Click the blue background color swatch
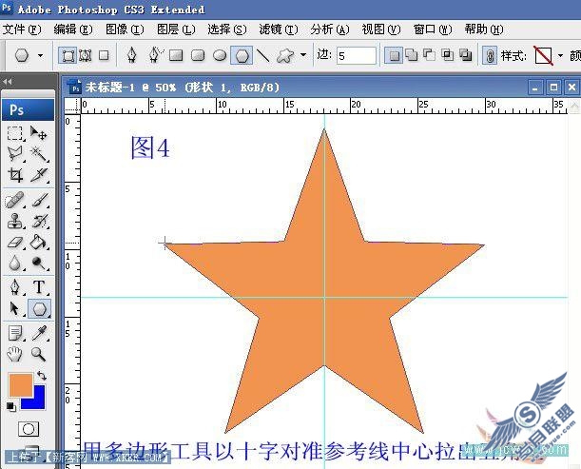 39,401
